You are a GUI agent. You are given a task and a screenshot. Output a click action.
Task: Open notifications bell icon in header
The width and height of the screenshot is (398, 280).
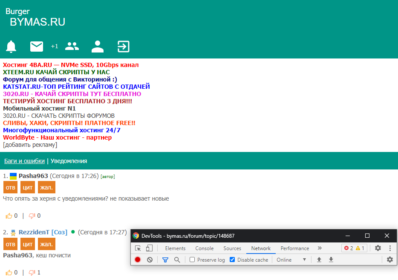11,47
